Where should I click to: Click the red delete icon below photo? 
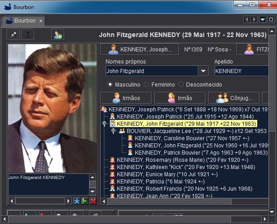tap(93, 201)
